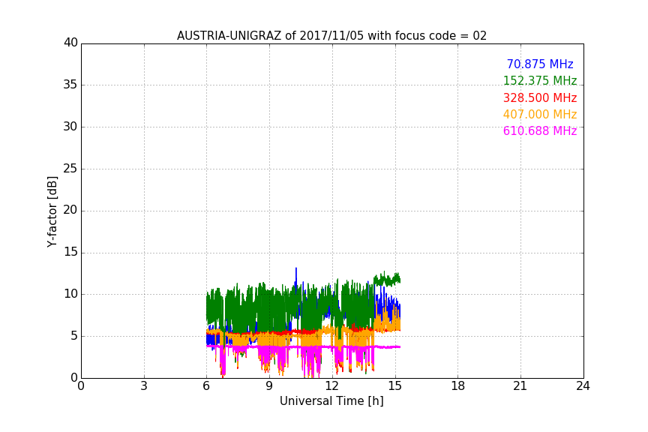Click the y-axis tick value 40

pos(70,43)
